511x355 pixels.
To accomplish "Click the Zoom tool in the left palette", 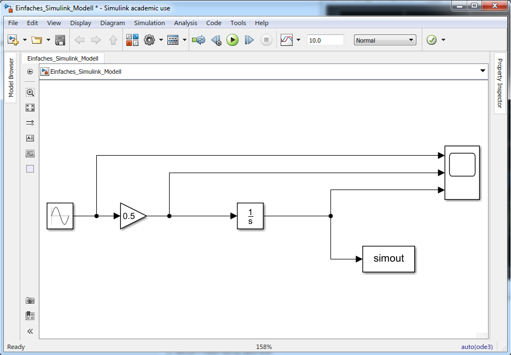I will [30, 92].
